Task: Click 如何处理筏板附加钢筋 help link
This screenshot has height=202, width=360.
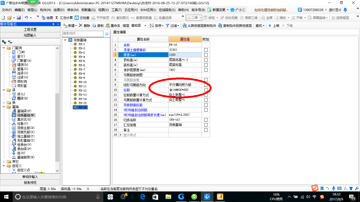Action: [271, 10]
